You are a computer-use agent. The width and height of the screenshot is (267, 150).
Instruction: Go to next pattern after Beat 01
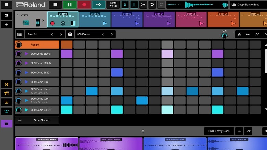61,35
